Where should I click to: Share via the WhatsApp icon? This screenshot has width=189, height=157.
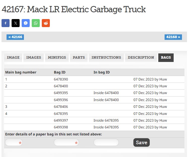pyautogui.click(x=36, y=23)
